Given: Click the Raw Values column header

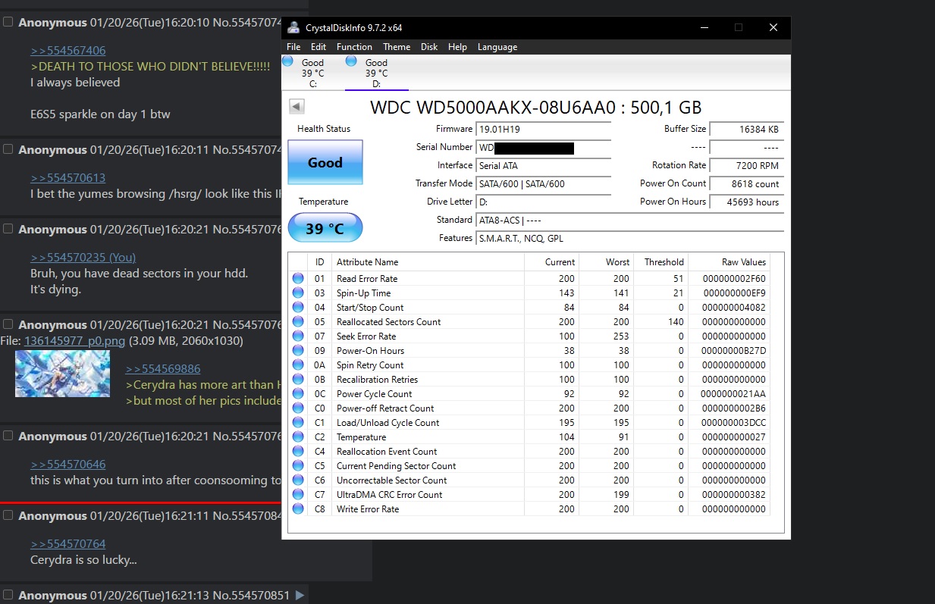Looking at the screenshot, I should click(x=729, y=262).
